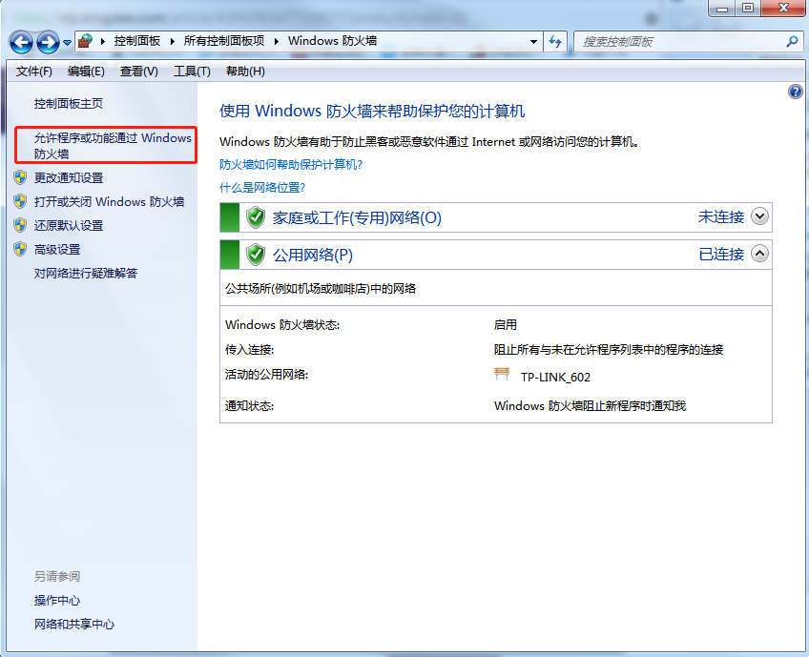This screenshot has height=657, width=809.
Task: Click the Back navigation arrow
Action: pyautogui.click(x=21, y=42)
